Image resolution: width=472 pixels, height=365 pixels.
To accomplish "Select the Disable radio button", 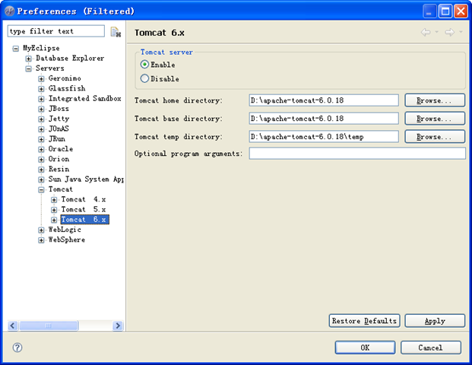I will (x=144, y=78).
